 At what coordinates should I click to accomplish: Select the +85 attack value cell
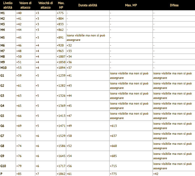(19, 174)
